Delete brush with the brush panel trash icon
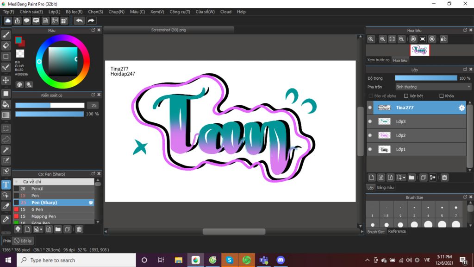Screen dimensions: 474x267 (79, 229)
